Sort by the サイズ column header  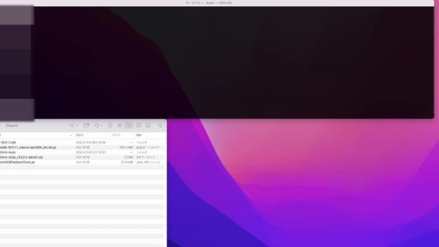(116, 135)
